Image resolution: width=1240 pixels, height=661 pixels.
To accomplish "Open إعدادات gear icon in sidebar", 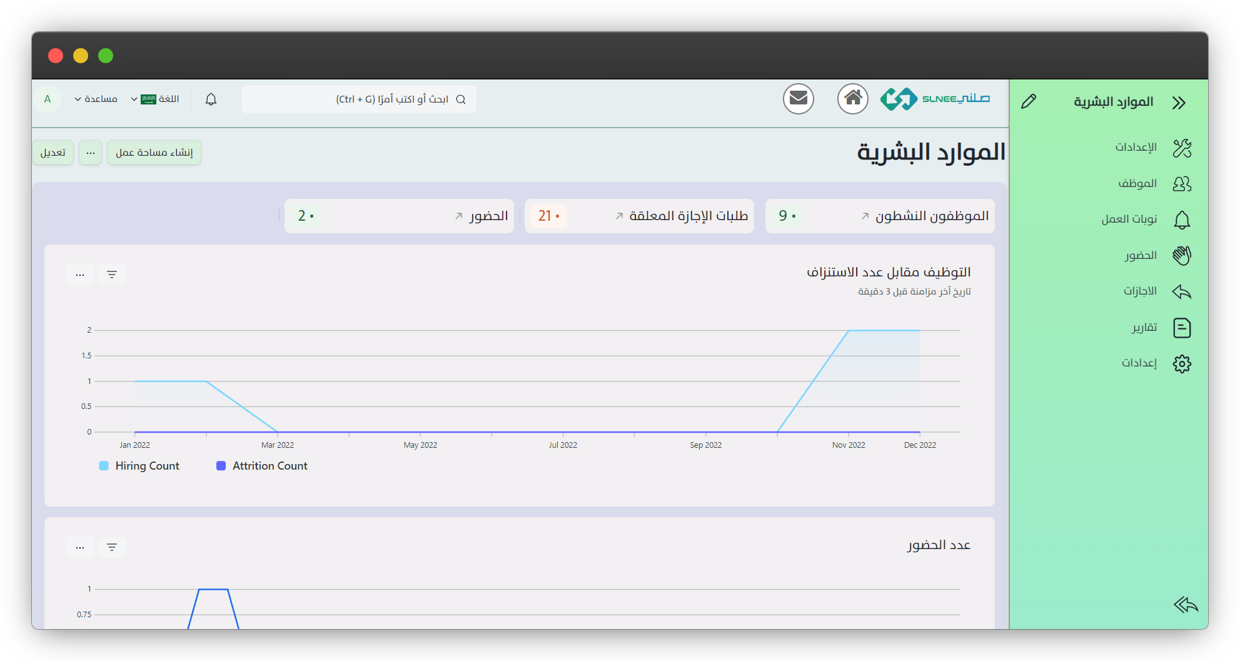I will [x=1181, y=363].
